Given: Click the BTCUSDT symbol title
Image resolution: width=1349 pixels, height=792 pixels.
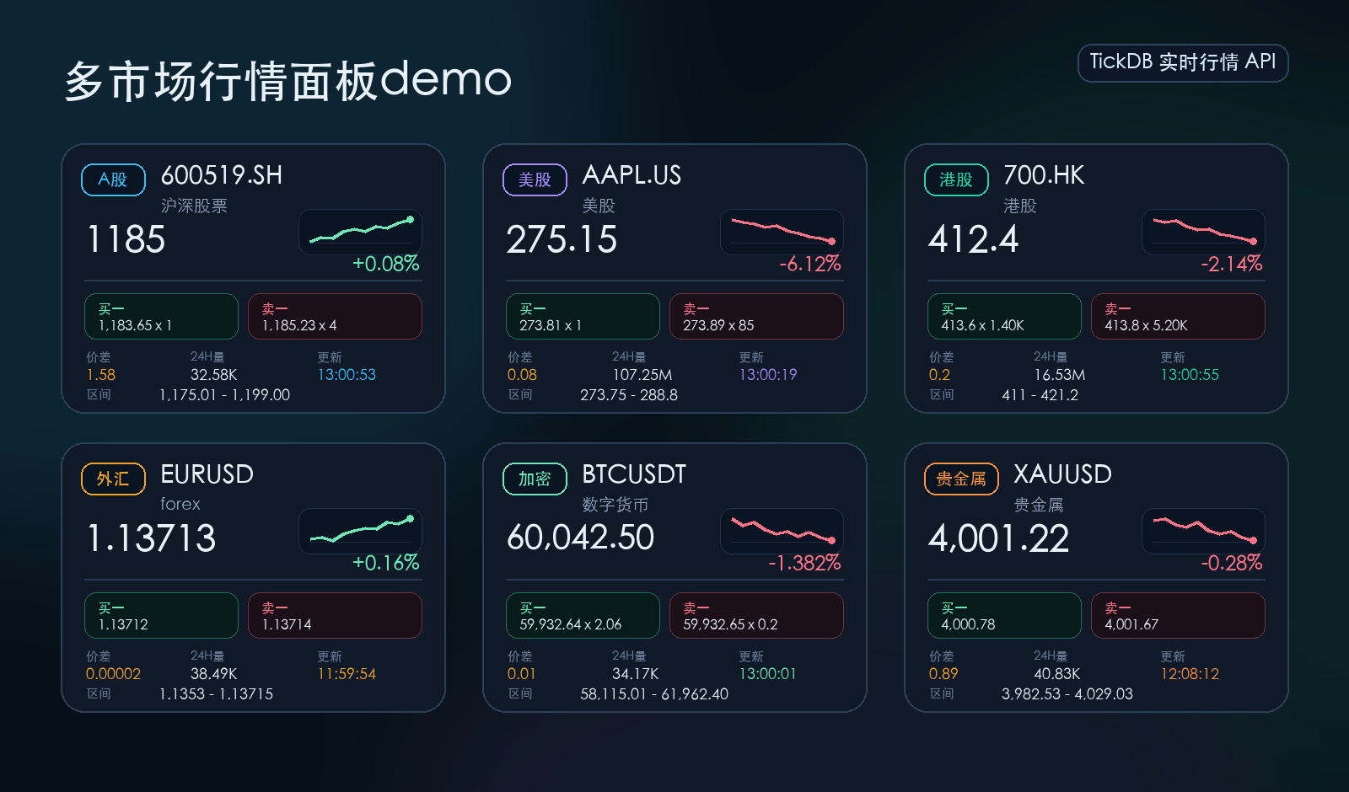Looking at the screenshot, I should coord(634,474).
